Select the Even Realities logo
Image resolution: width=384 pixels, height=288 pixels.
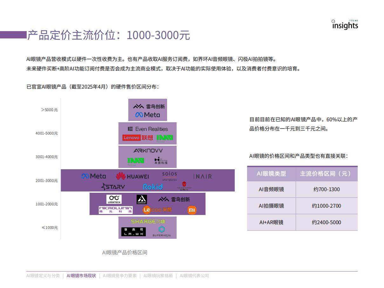148,129
